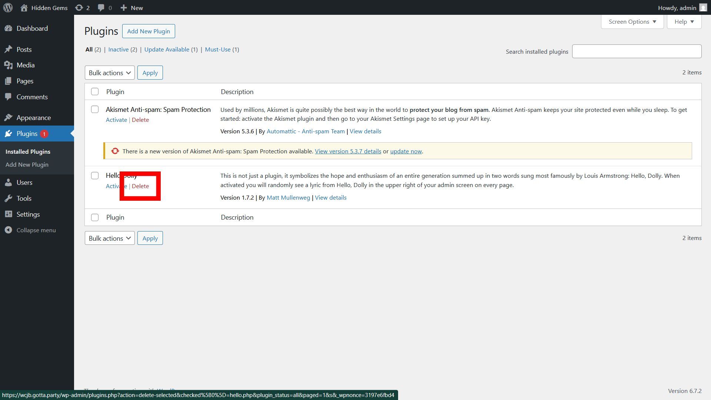Expand the Screen Options panel
The height and width of the screenshot is (400, 711).
click(x=632, y=21)
